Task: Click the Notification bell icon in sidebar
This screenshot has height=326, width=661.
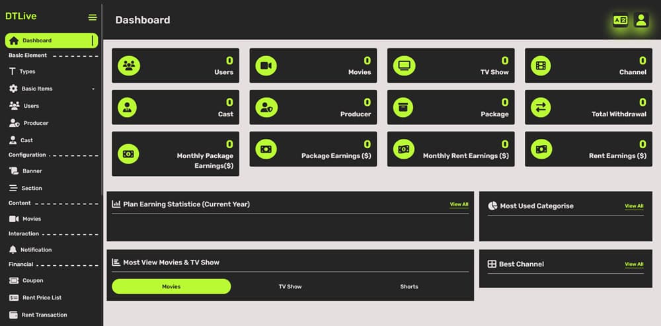Action: coord(13,250)
